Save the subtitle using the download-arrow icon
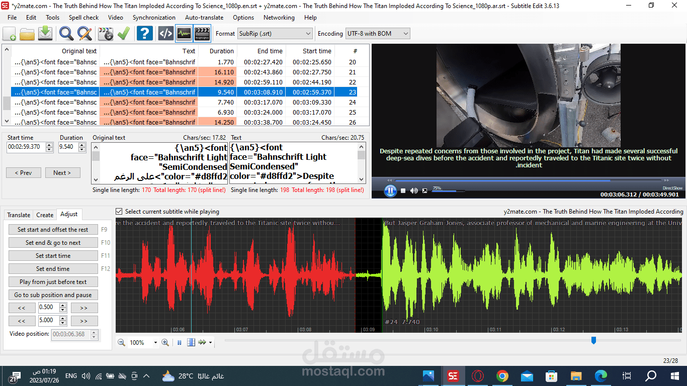Viewport: 687px width, 386px height. (45, 34)
